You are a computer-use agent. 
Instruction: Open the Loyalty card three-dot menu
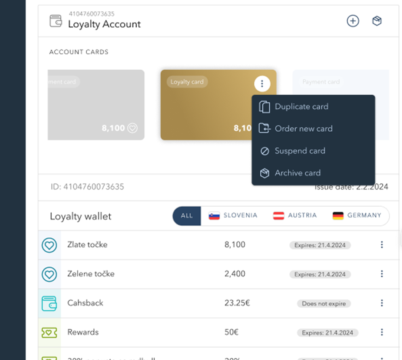click(262, 84)
